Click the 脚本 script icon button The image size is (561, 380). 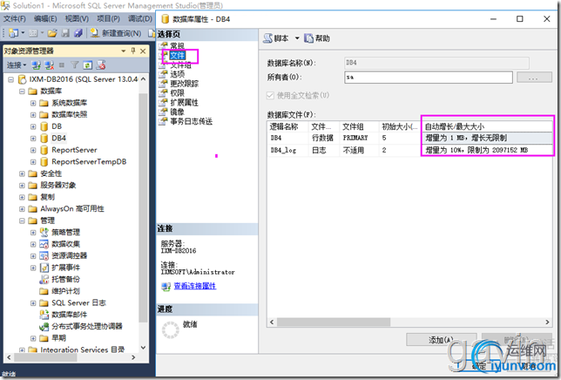click(276, 38)
